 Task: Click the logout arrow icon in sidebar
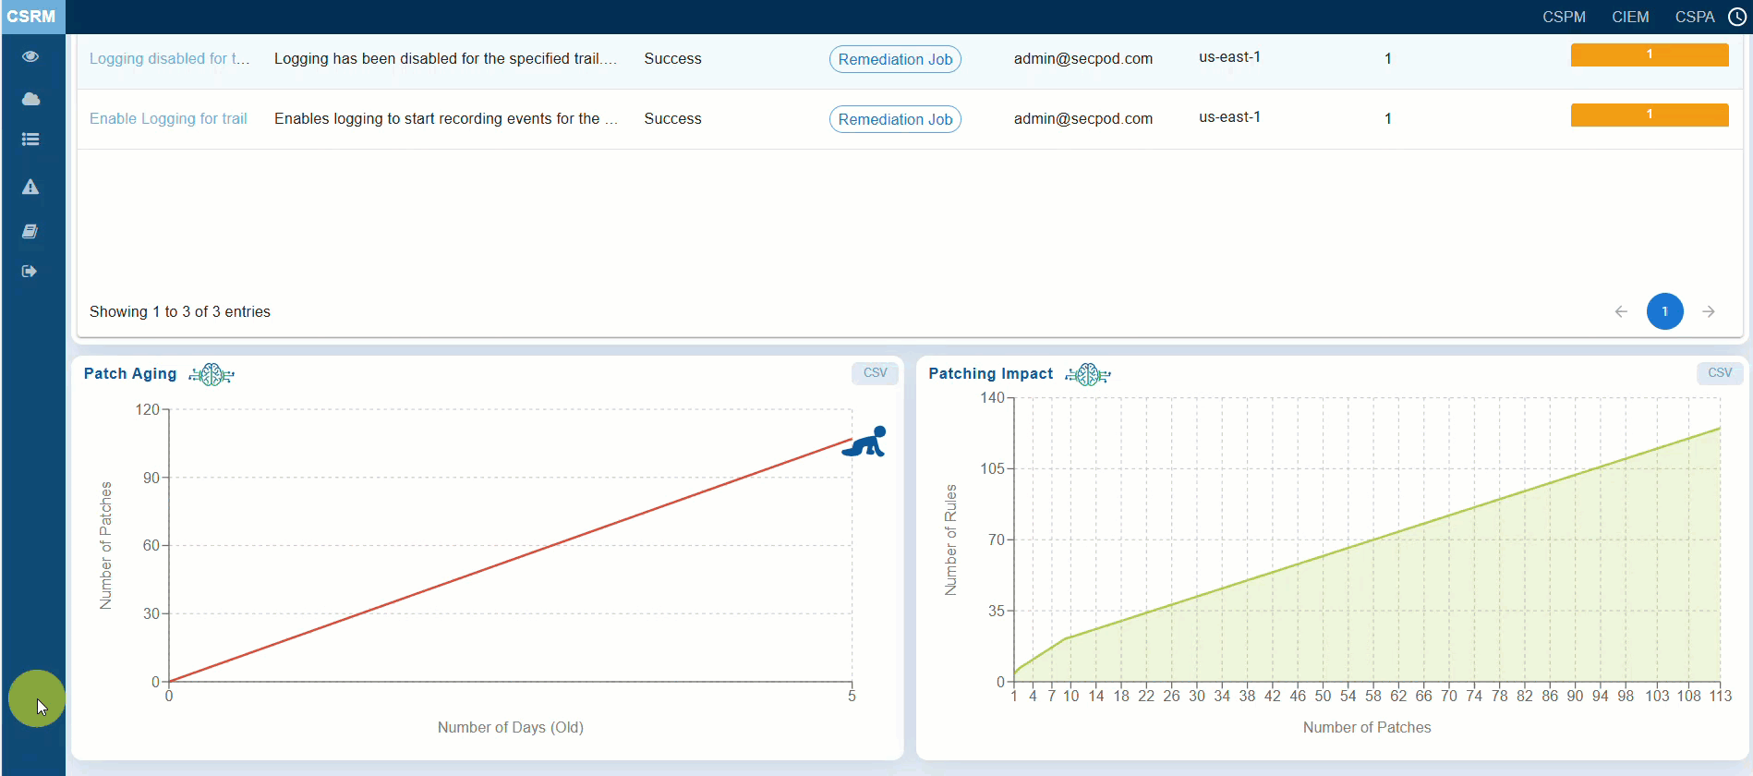30,272
